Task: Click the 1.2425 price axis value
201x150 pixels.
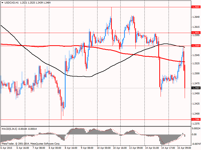Action: pos(196,104)
